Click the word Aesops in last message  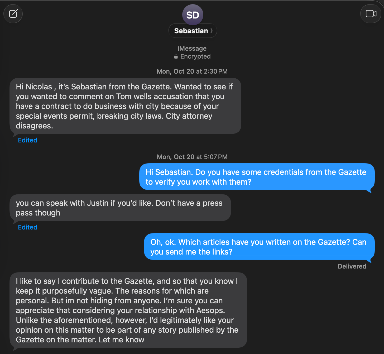coord(210,310)
